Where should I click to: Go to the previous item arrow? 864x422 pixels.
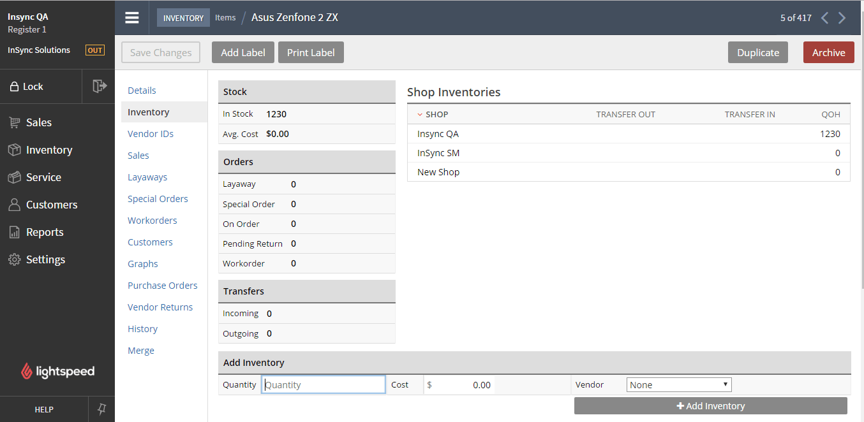pyautogui.click(x=824, y=18)
